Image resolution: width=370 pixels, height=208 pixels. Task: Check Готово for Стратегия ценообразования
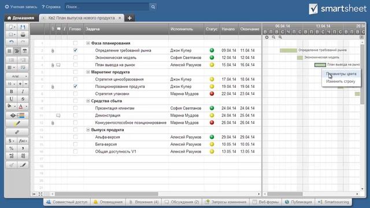[75, 79]
